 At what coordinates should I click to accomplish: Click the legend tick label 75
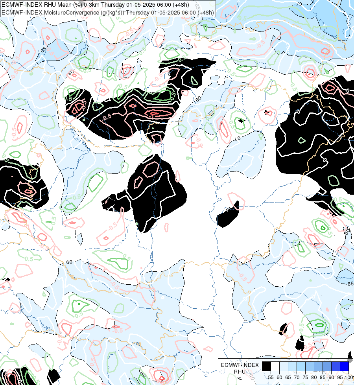[x=305, y=378]
